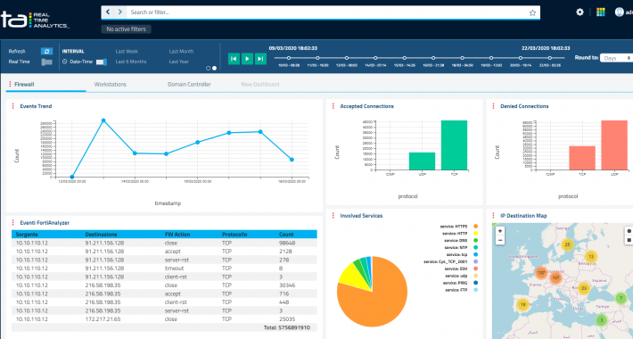Click the table cell 172.217.21.65
The height and width of the screenshot is (339, 633).
pyautogui.click(x=103, y=319)
